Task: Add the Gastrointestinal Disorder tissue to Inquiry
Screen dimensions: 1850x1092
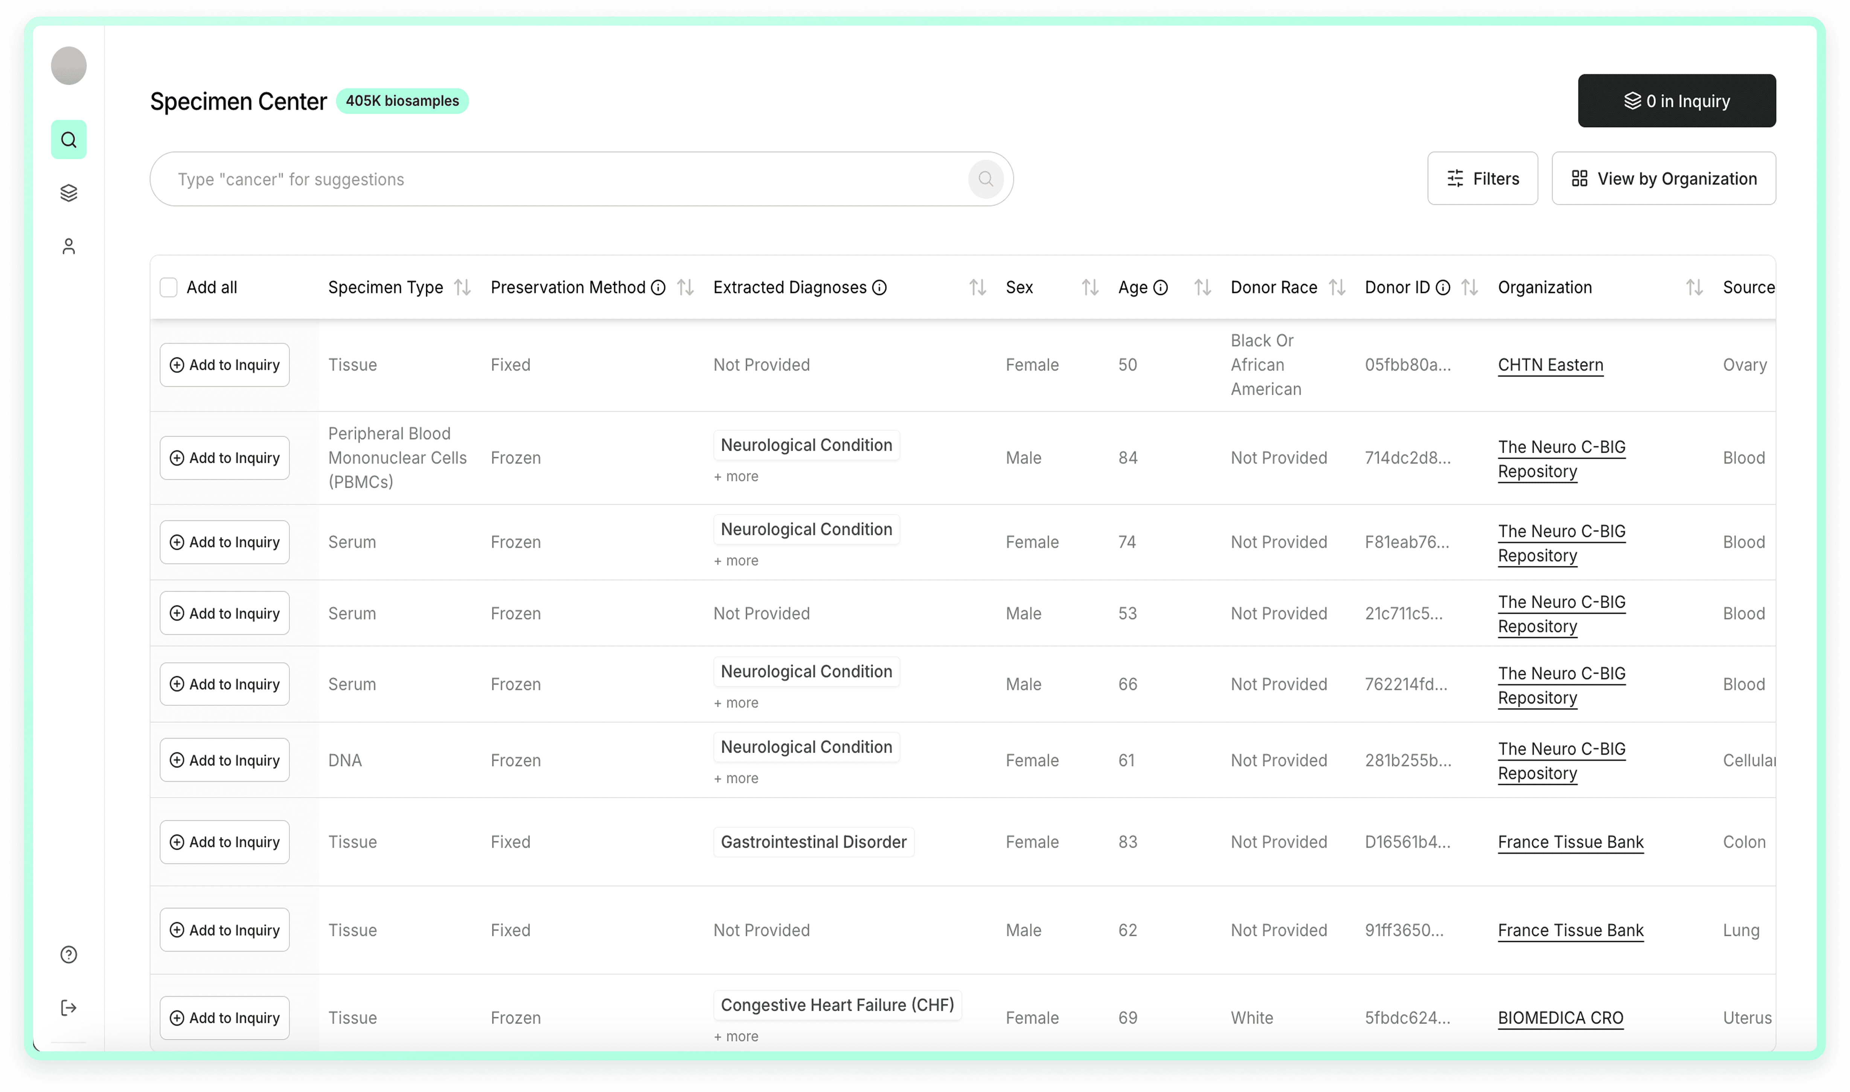Action: point(224,842)
